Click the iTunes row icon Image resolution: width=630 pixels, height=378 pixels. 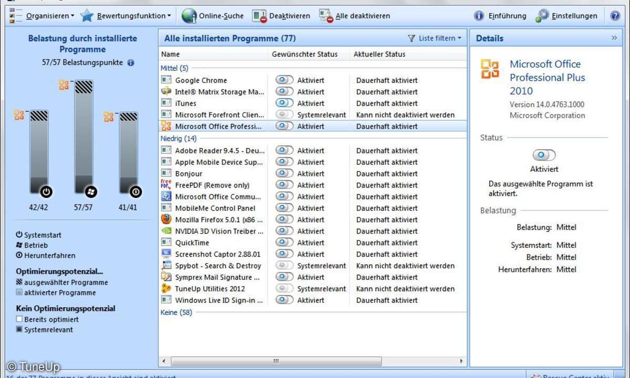point(166,103)
